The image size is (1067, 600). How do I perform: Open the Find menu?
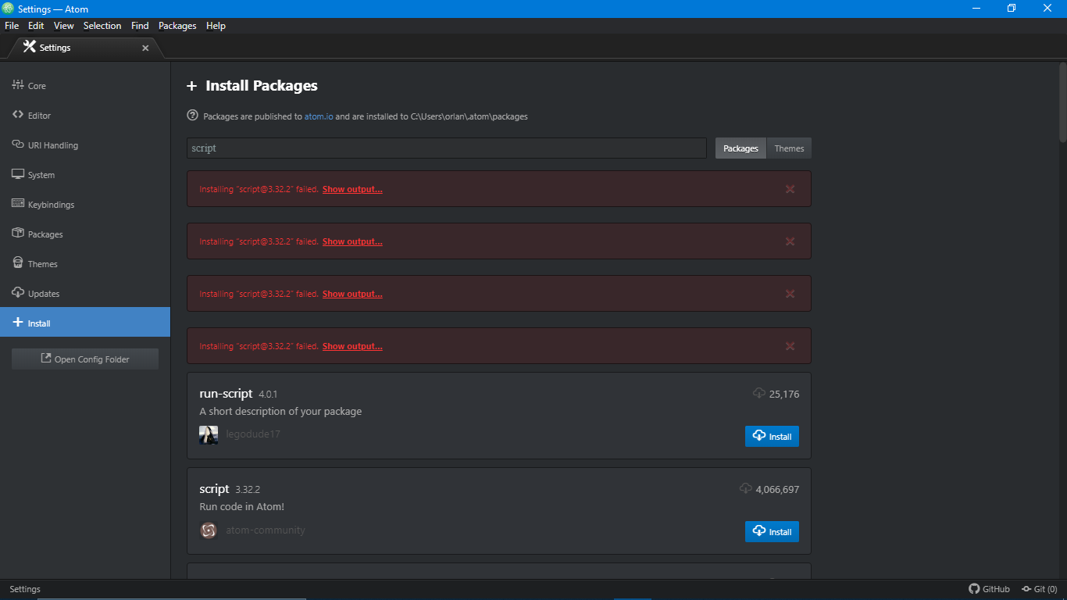[140, 26]
